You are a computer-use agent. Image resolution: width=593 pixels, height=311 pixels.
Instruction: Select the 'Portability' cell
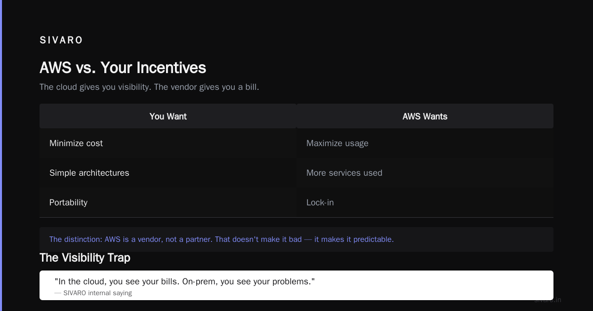point(168,202)
